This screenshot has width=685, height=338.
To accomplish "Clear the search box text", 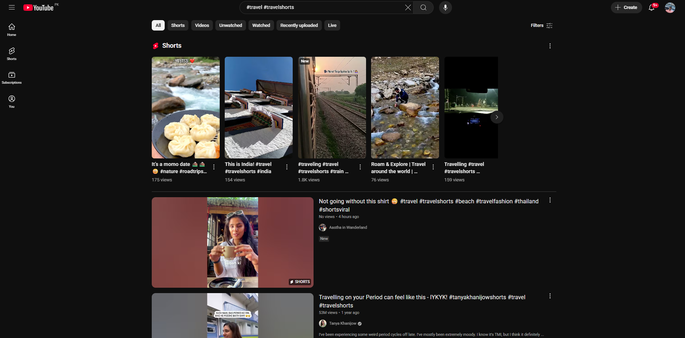I will (408, 8).
